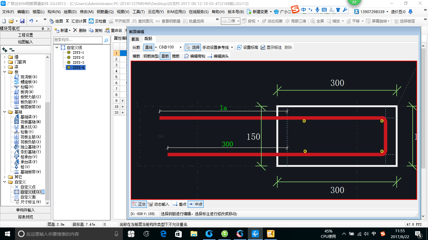The width and height of the screenshot is (428, 240).
Task: Toggle 正交 orthogonal mode
Action: click(139, 204)
